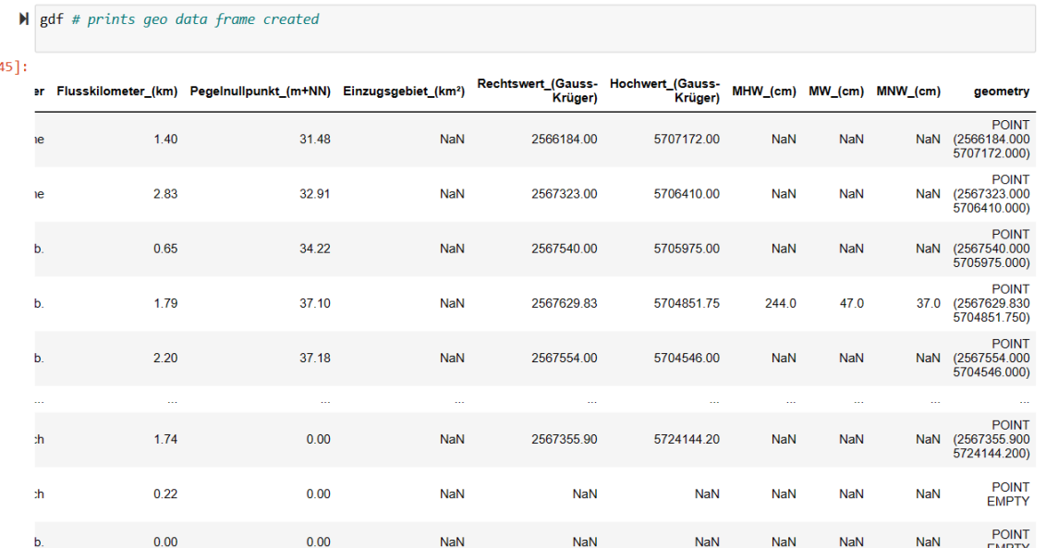Screen dimensions: 1046x548
Task: Select the Rechtswert_(Gauss-Krüger) column header
Action: (x=537, y=91)
